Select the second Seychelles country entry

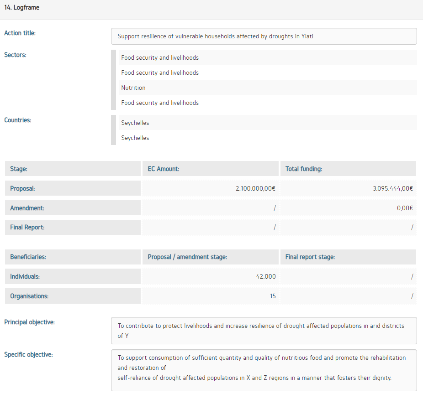(x=135, y=138)
